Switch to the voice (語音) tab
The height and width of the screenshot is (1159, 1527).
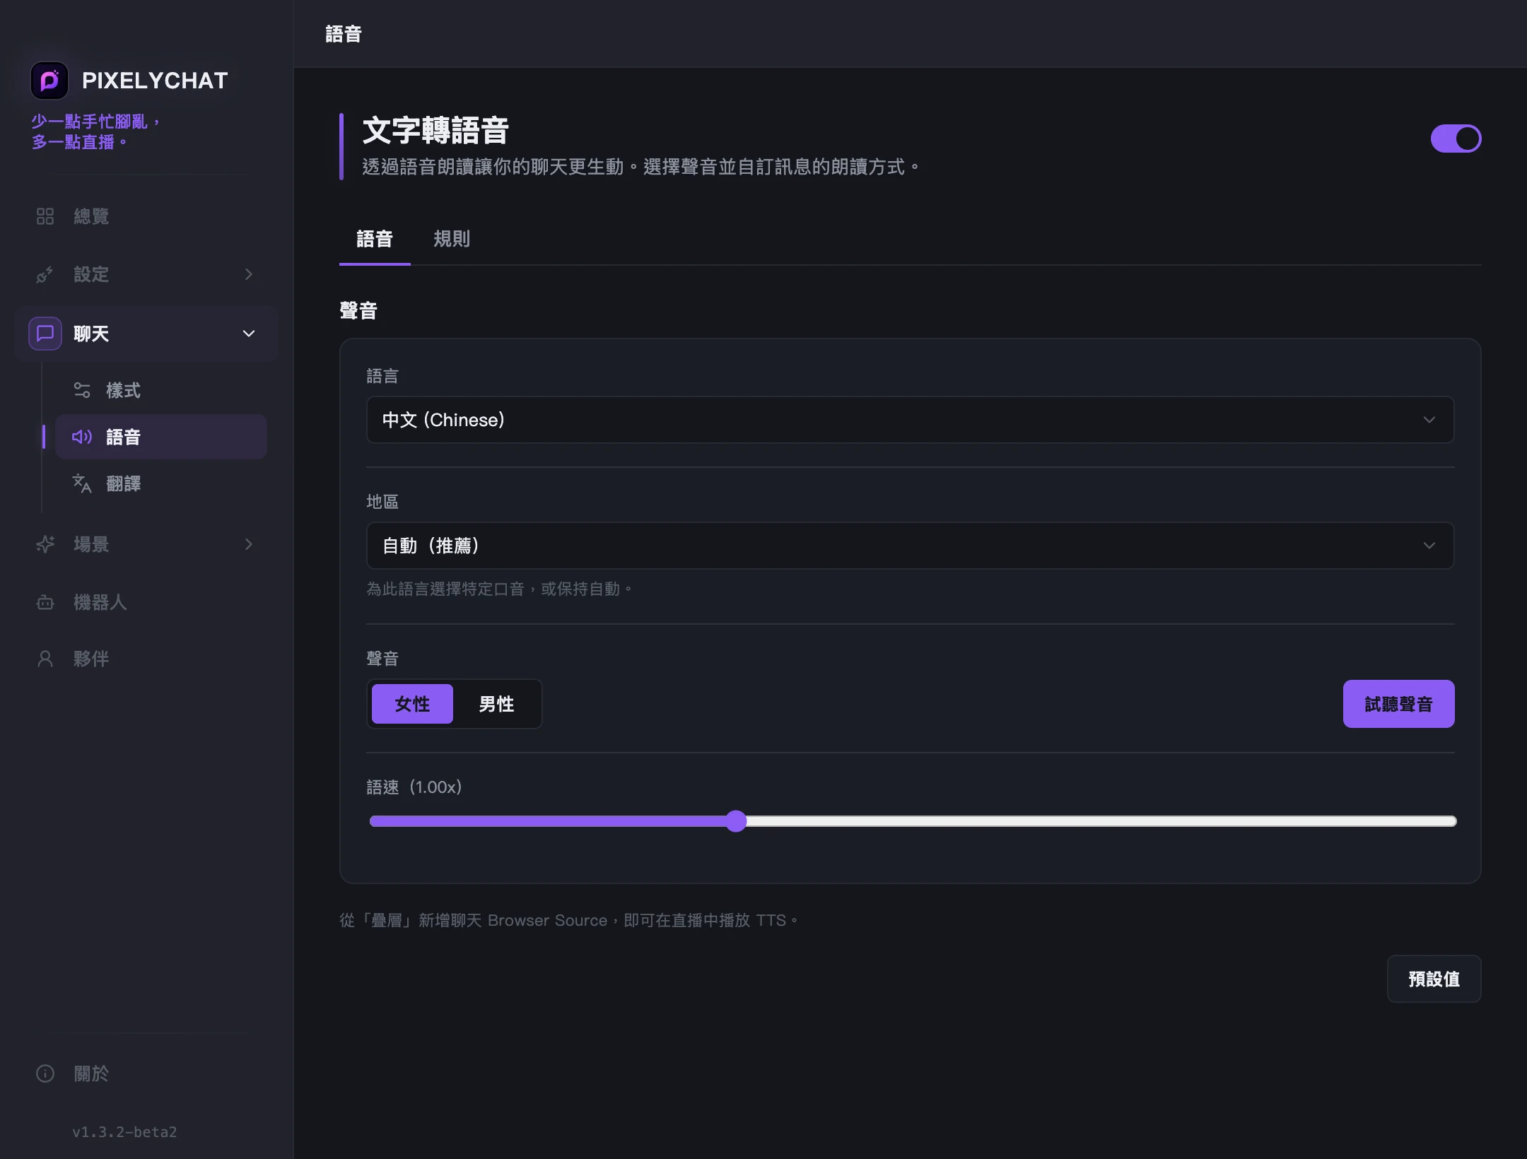coord(375,239)
